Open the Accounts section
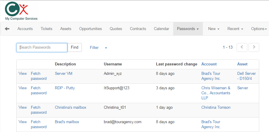The width and height of the screenshot is (269, 132). 25,29
